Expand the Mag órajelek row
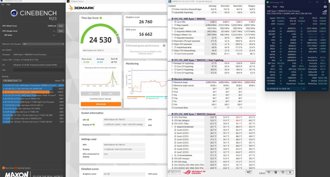330x177 pixels. click(172, 25)
